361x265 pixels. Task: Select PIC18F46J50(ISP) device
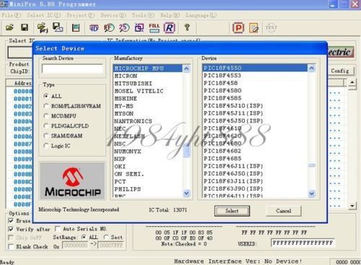(x=255, y=173)
